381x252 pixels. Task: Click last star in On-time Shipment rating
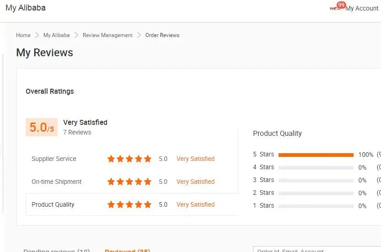point(148,182)
